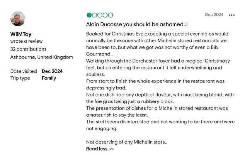The height and width of the screenshot is (155, 245).
Task: Click the fourth empty rating bubble
Action: pyautogui.click(x=105, y=15)
